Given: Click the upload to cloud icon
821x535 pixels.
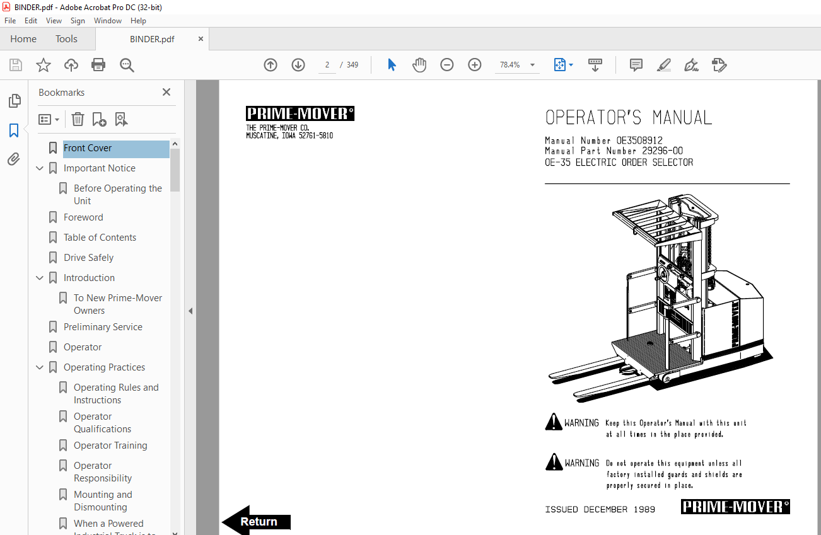Looking at the screenshot, I should pyautogui.click(x=71, y=65).
